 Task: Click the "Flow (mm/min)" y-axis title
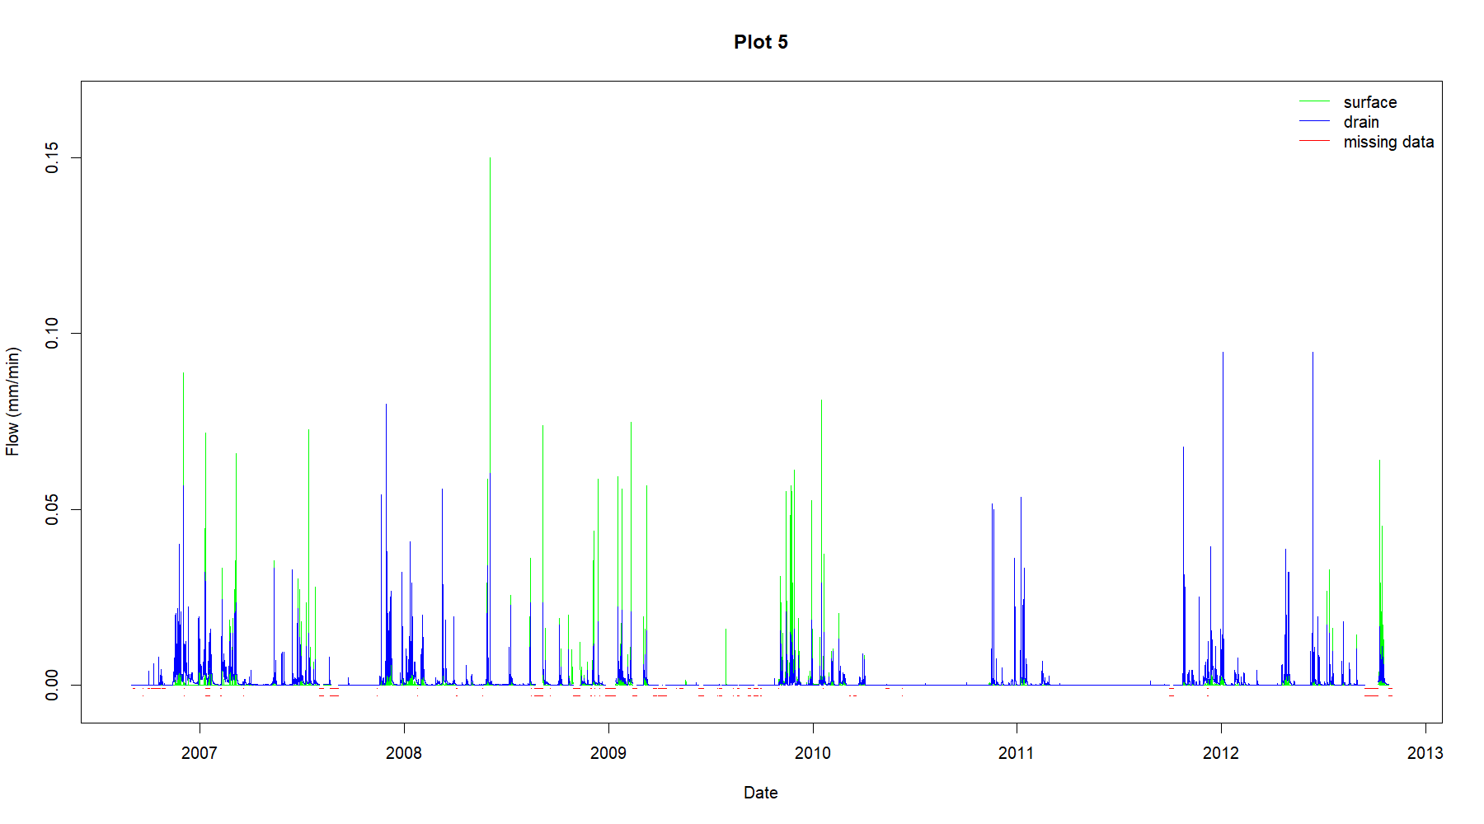point(12,401)
